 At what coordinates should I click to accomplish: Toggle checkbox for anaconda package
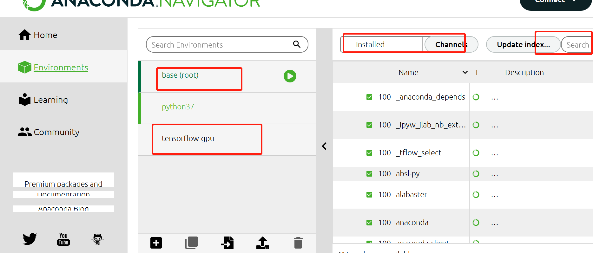[x=369, y=223]
